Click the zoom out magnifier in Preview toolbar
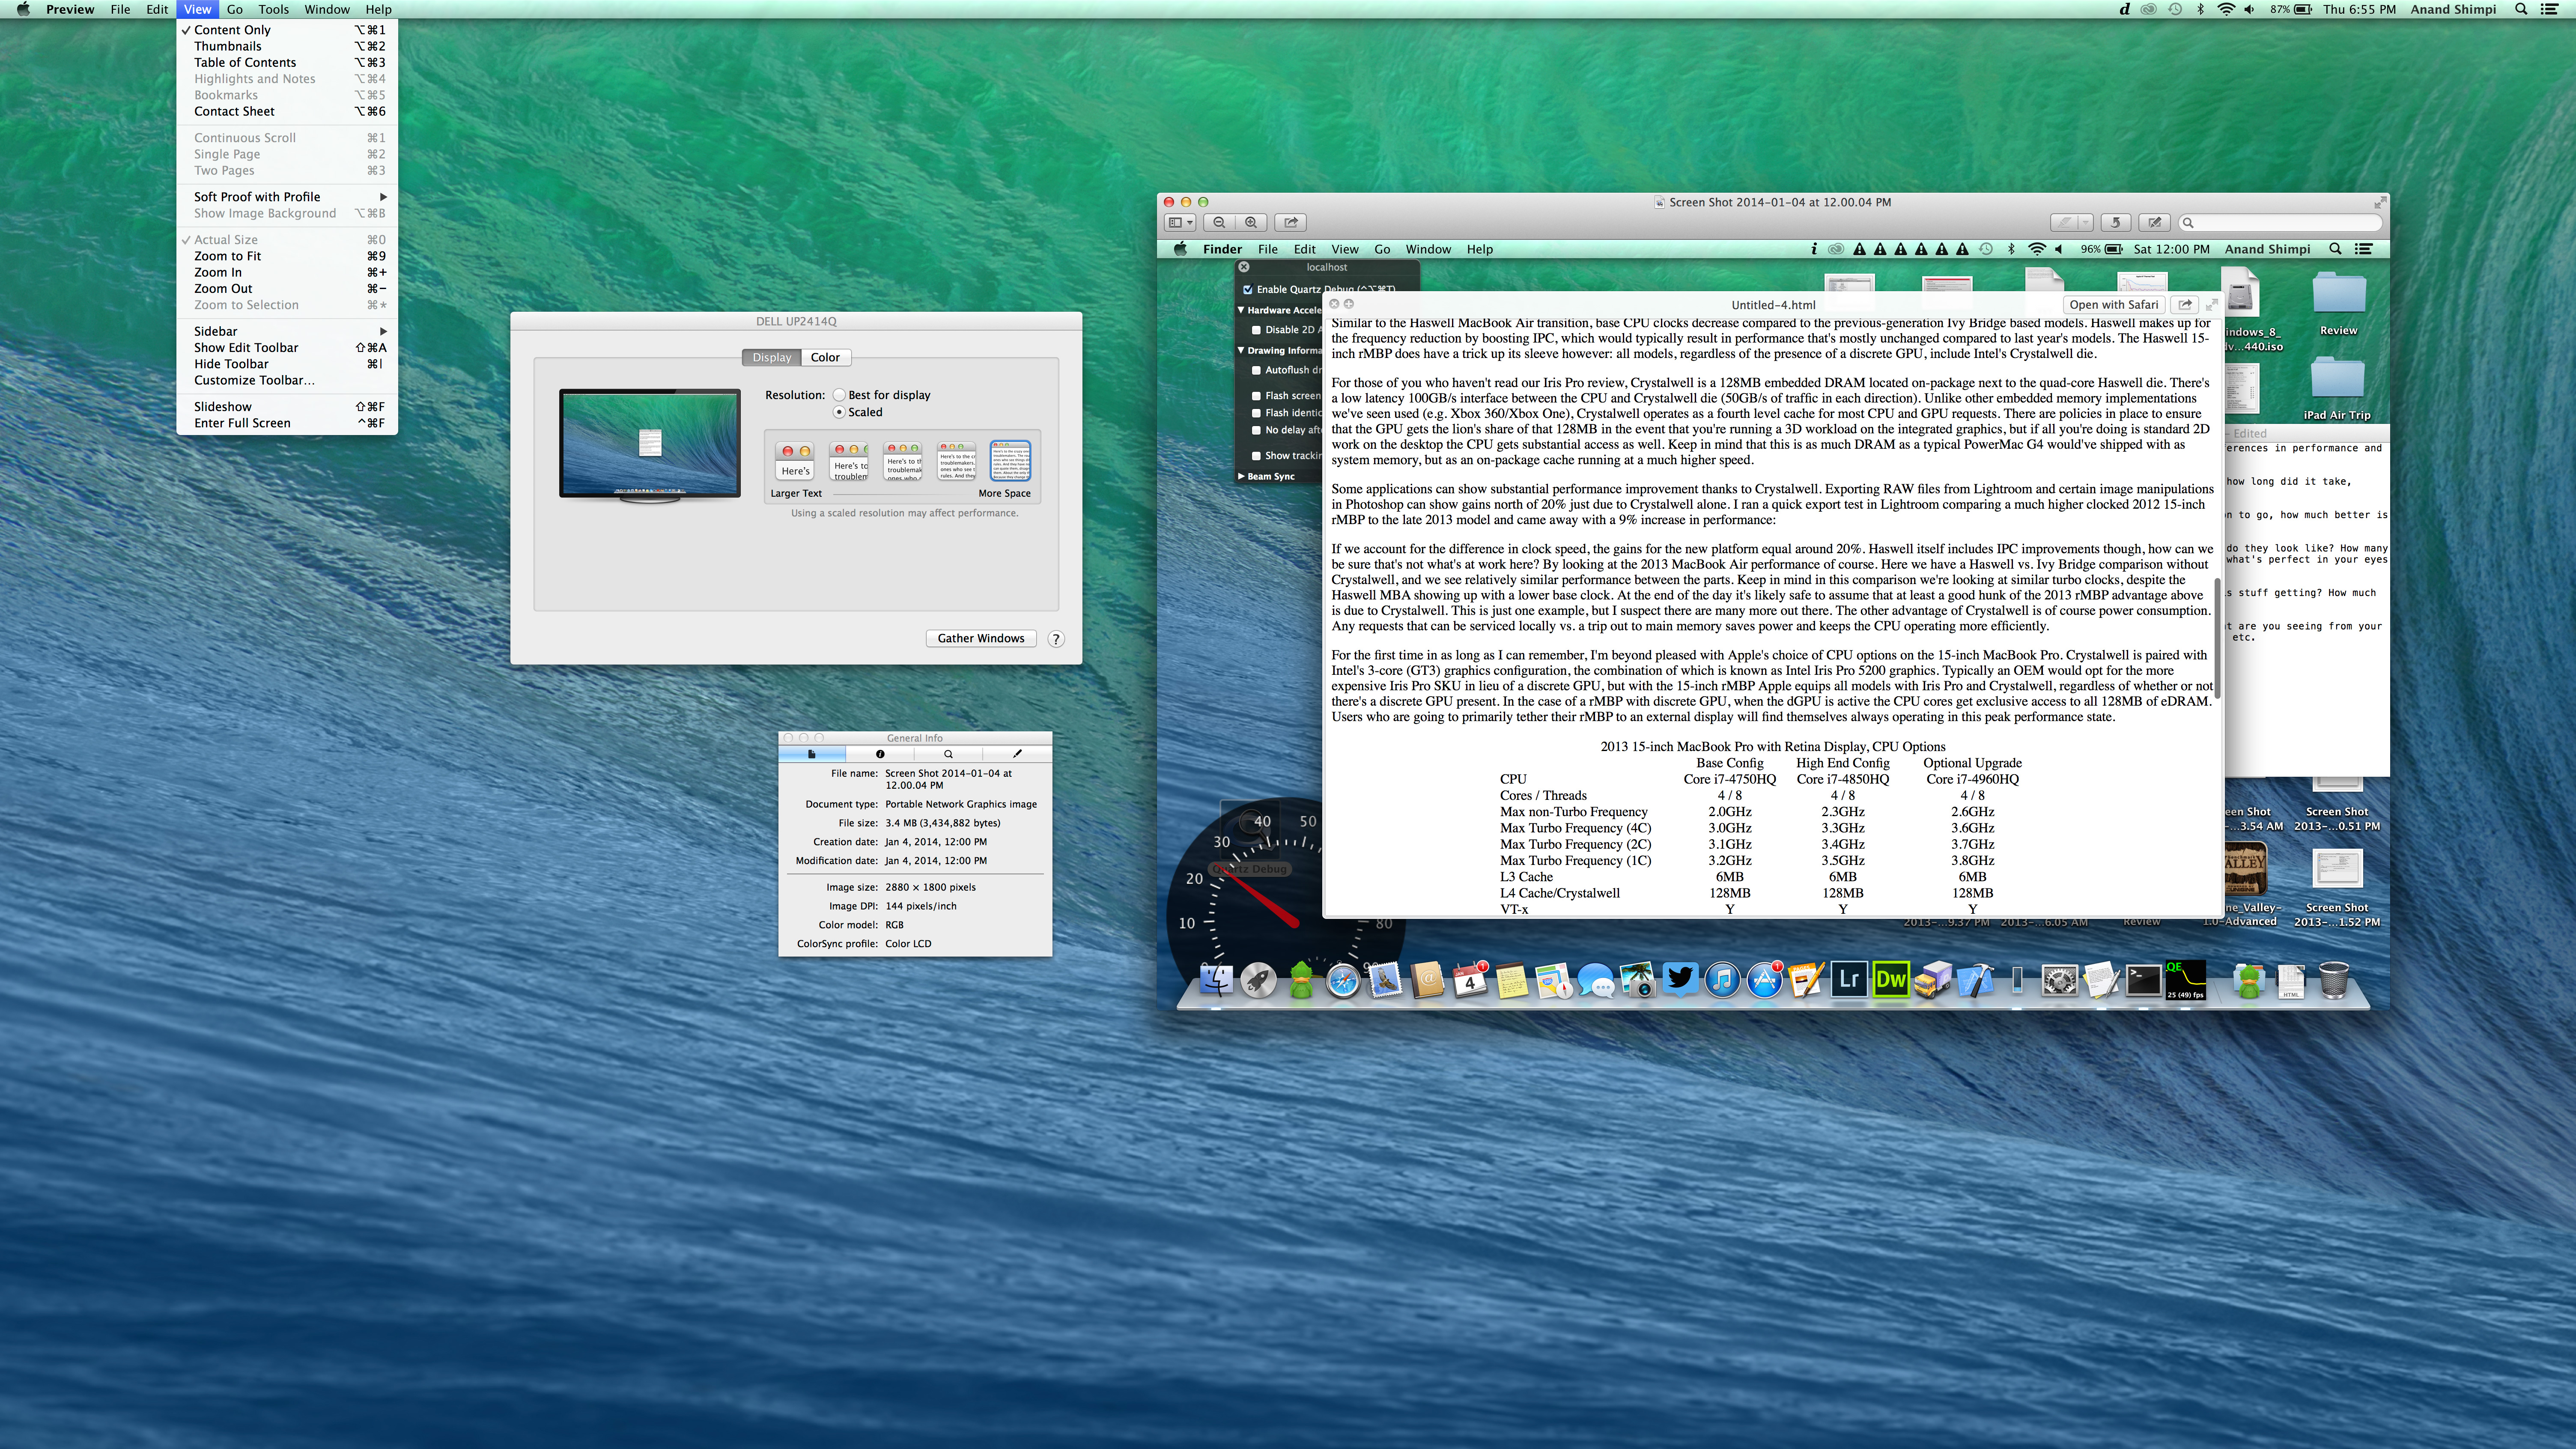The height and width of the screenshot is (1449, 2576). pyautogui.click(x=1219, y=223)
